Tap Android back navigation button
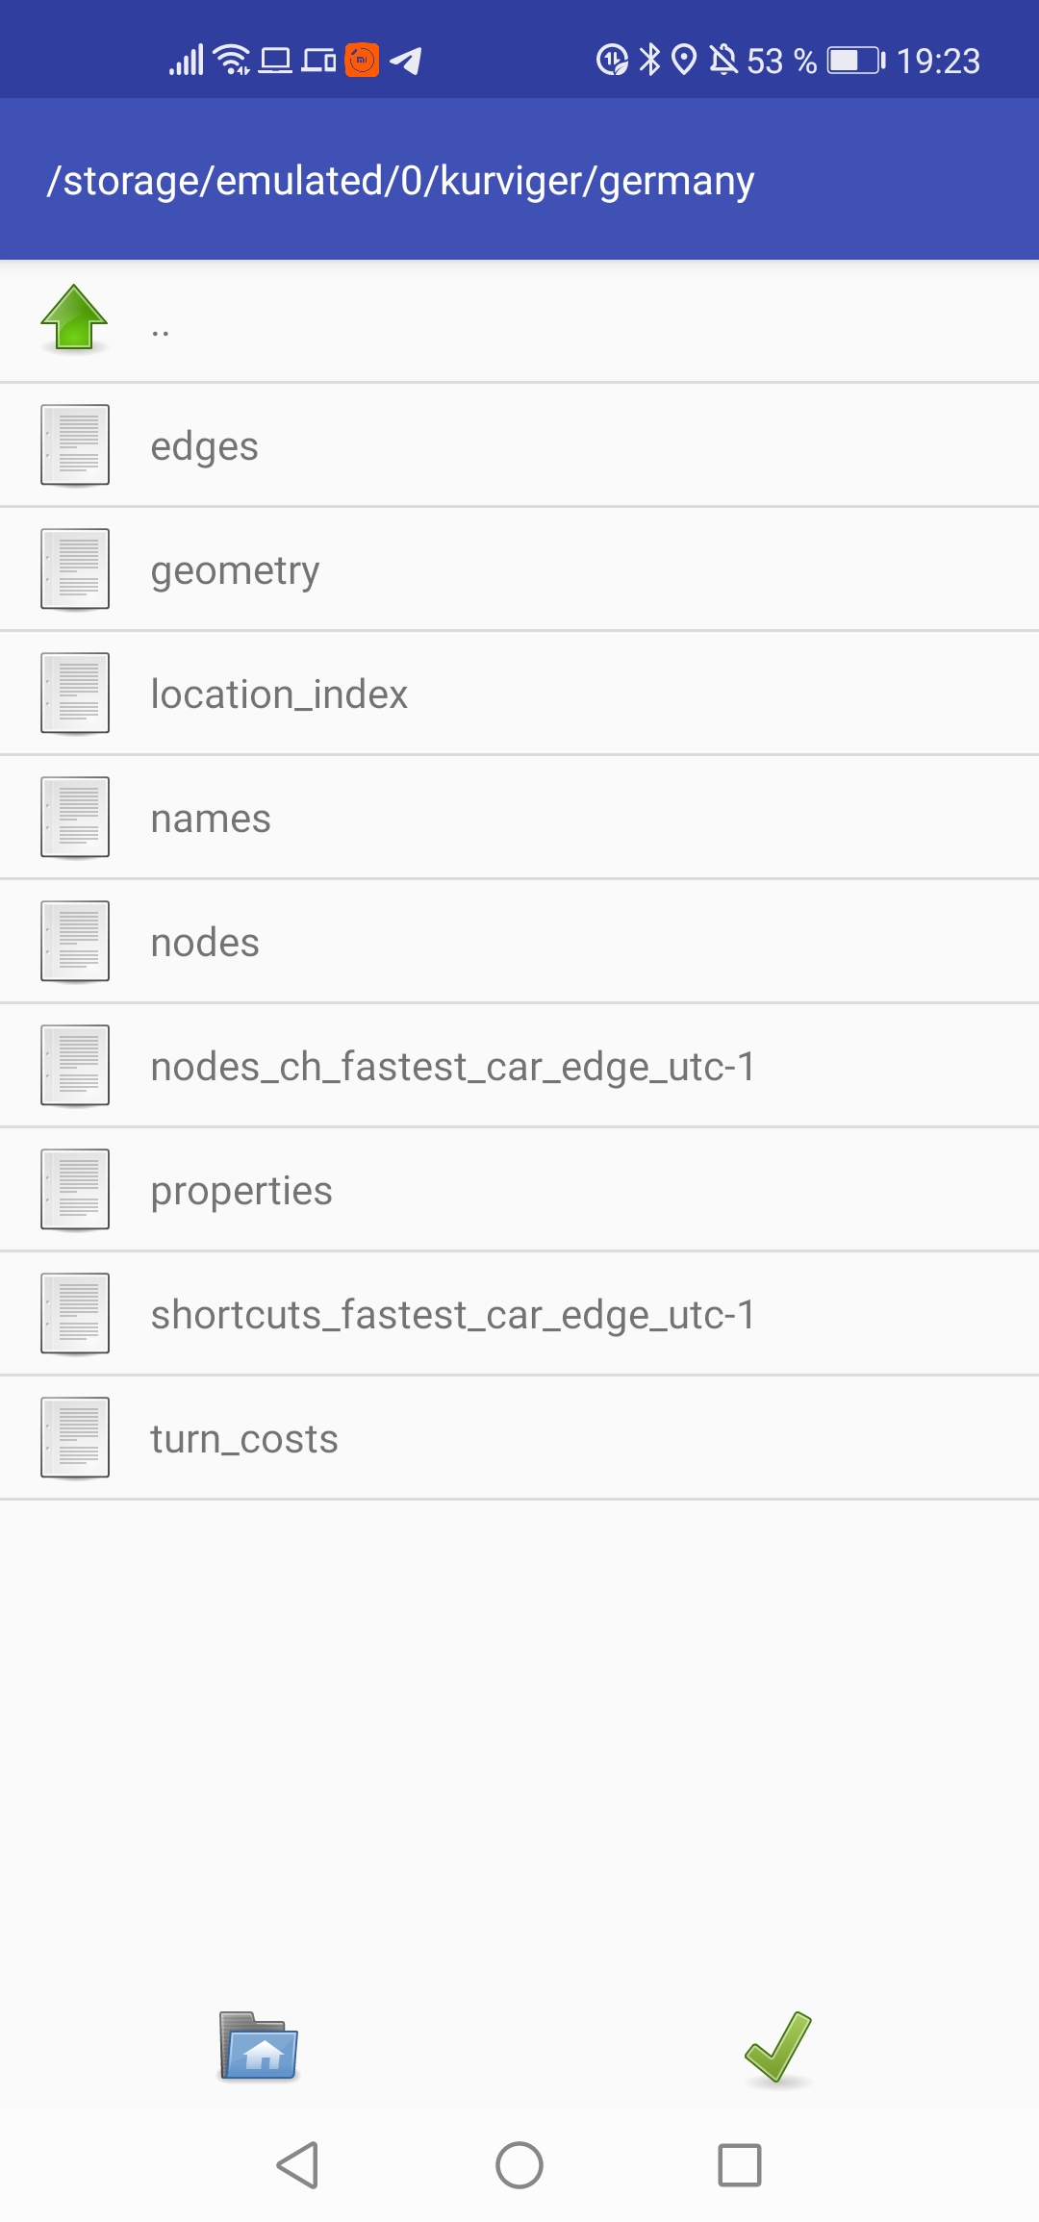Screen dimensions: 1039x2222 (298, 2165)
